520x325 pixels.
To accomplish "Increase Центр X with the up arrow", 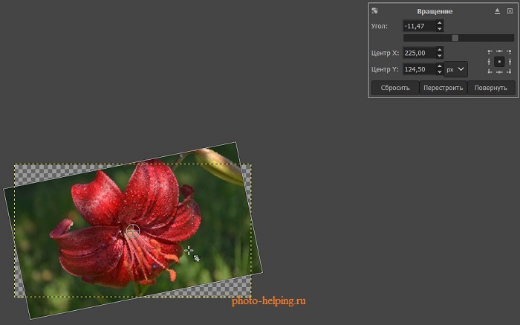I will coord(440,50).
